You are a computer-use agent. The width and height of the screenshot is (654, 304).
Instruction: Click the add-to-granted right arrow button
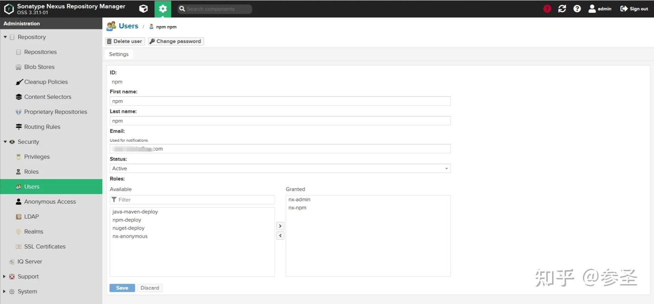click(x=280, y=226)
